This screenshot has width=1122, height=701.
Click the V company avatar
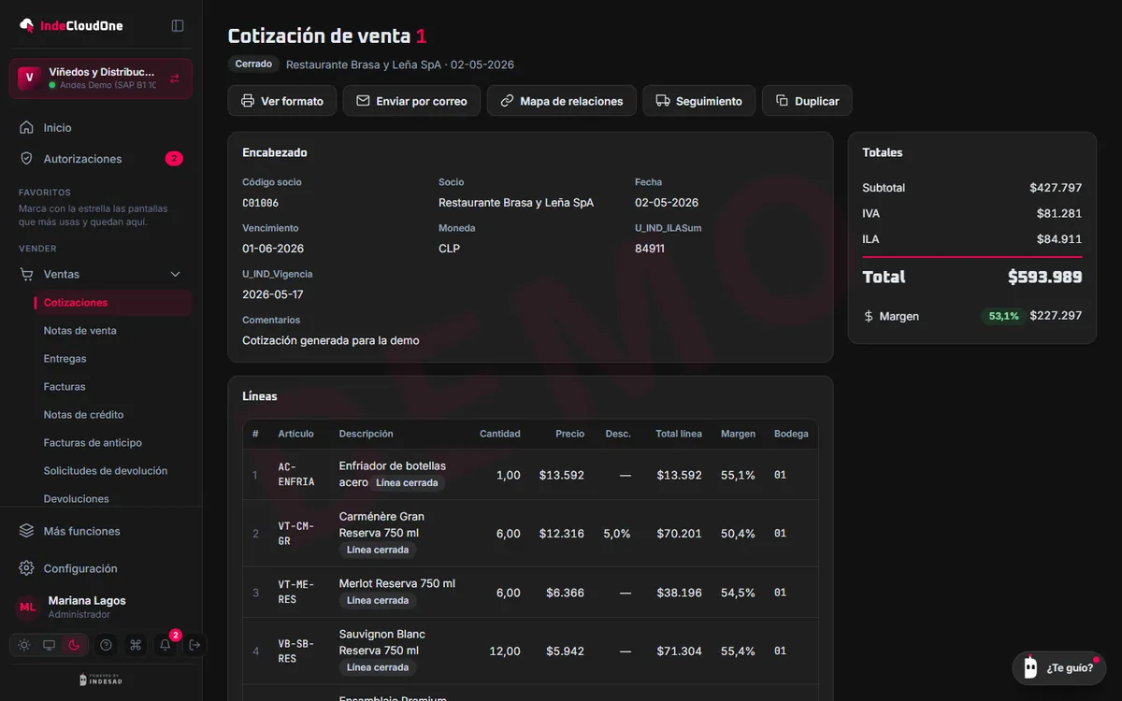pos(29,79)
